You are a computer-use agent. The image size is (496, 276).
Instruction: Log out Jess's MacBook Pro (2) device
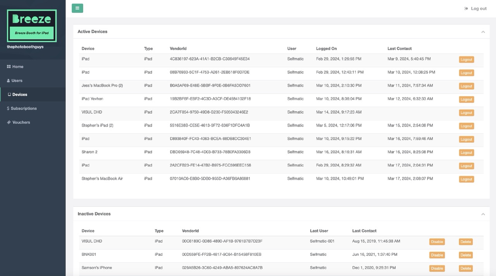(x=466, y=86)
